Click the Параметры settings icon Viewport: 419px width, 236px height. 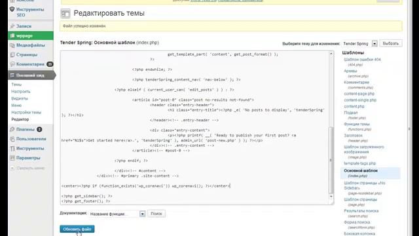(x=12, y=158)
